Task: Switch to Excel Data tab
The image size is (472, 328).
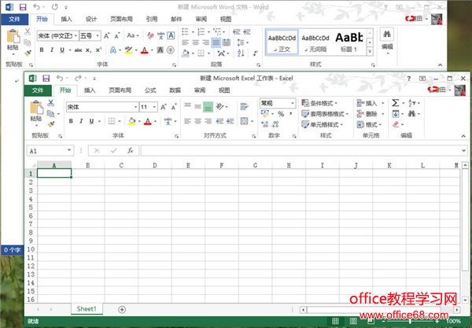Action: (x=175, y=90)
